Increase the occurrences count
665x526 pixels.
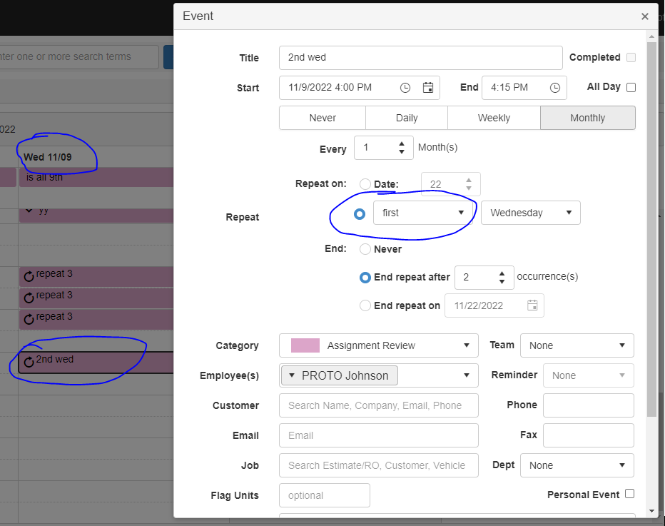(502, 274)
